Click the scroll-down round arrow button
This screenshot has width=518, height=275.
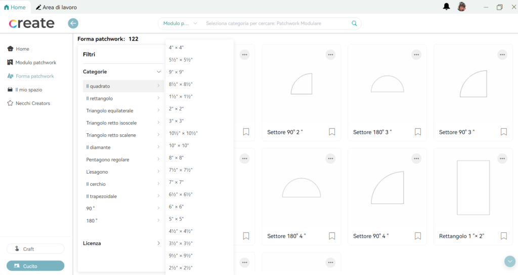509,261
